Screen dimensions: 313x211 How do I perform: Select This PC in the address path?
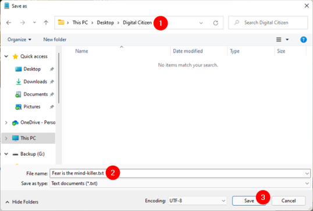coord(80,23)
